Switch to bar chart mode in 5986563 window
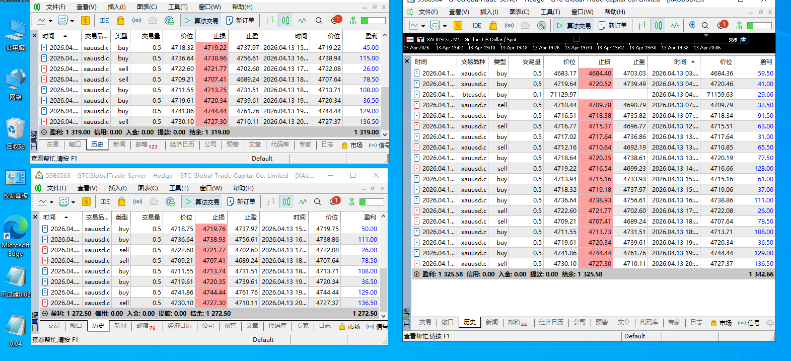The width and height of the screenshot is (791, 361). point(270,202)
